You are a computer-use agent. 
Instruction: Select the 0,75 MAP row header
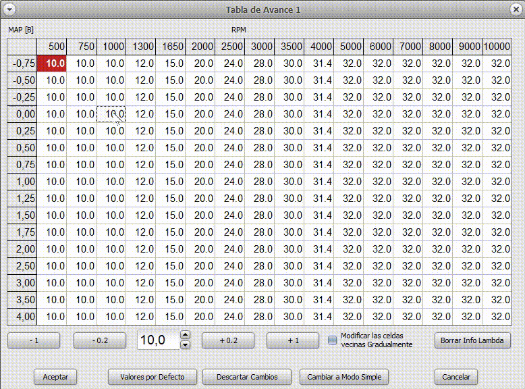pyautogui.click(x=22, y=165)
